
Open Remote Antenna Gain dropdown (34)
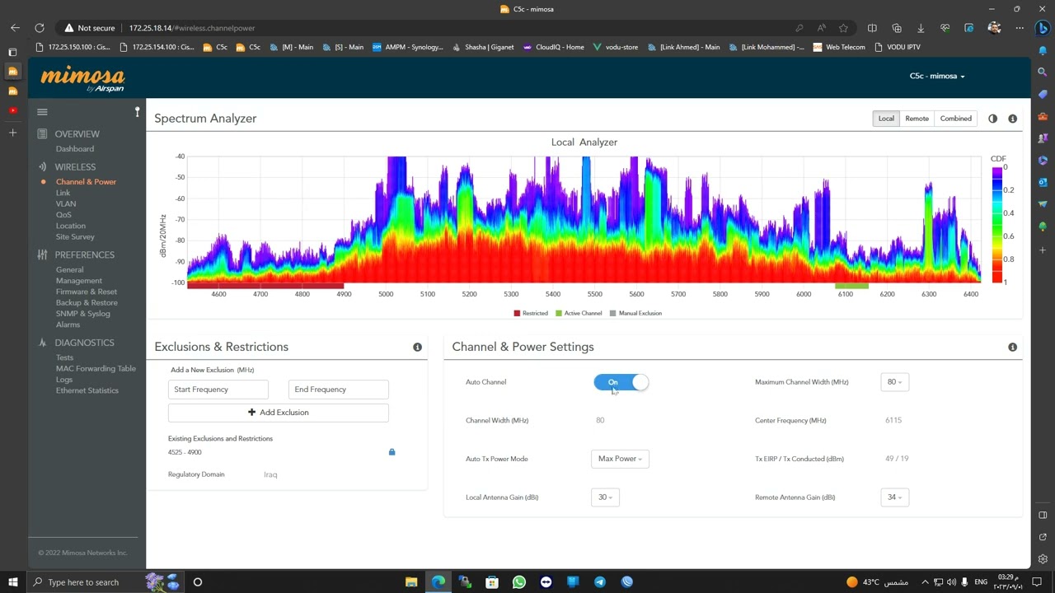pos(894,497)
